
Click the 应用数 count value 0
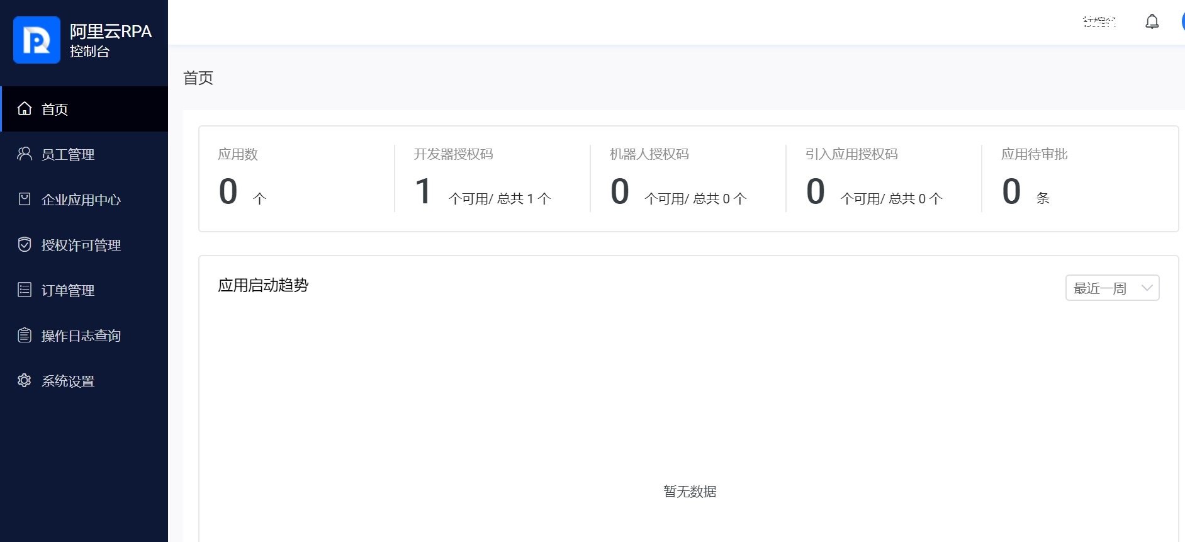point(228,191)
